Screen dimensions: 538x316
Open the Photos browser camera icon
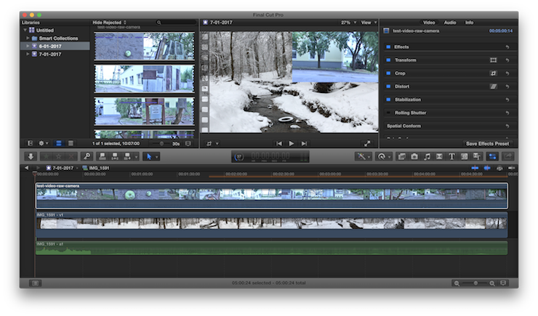(414, 156)
